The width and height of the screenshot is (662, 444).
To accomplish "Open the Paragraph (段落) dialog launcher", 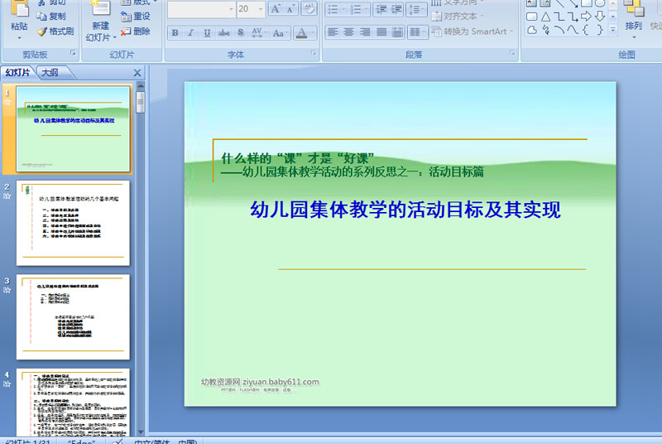I will pyautogui.click(x=512, y=53).
